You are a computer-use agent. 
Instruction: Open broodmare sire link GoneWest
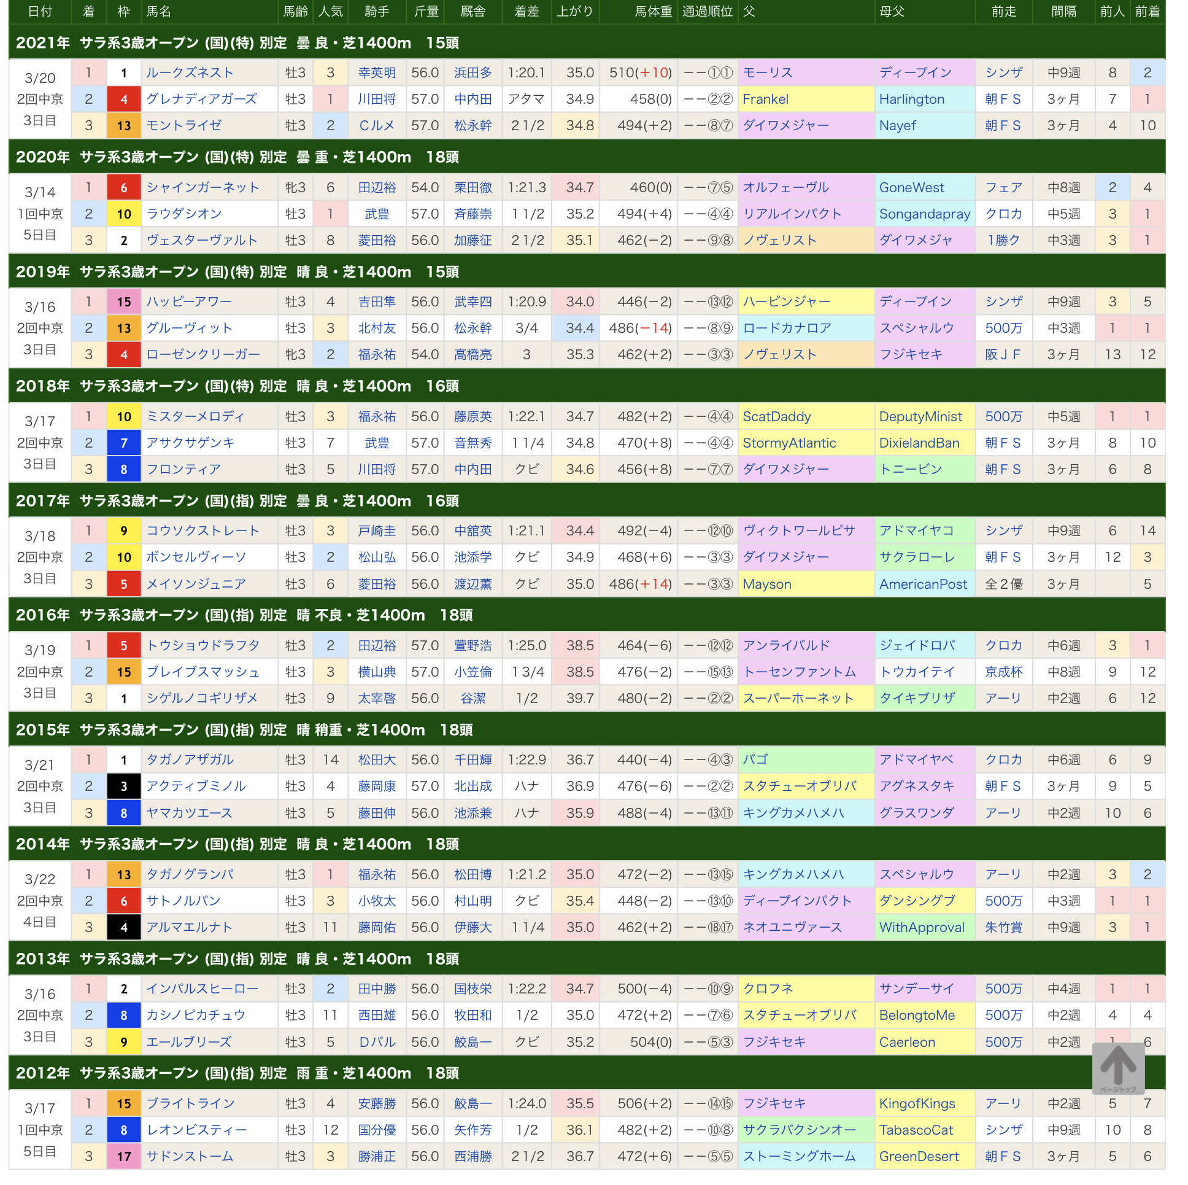click(912, 188)
